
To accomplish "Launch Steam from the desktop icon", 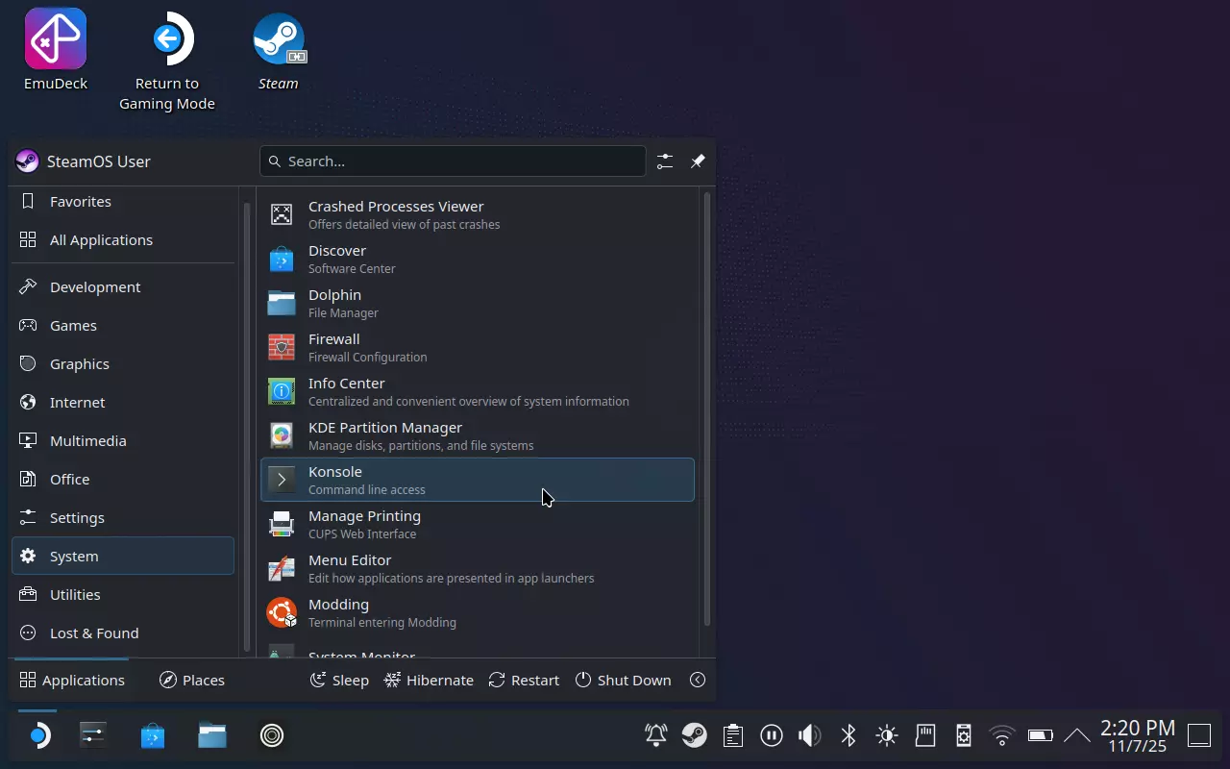I will (279, 50).
